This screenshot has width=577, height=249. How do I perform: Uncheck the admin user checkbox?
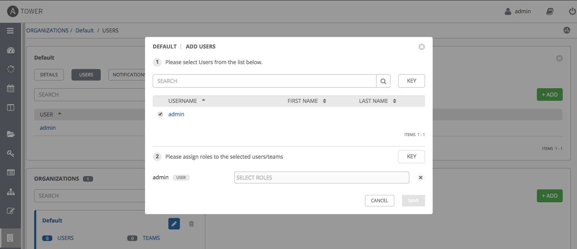click(x=160, y=114)
